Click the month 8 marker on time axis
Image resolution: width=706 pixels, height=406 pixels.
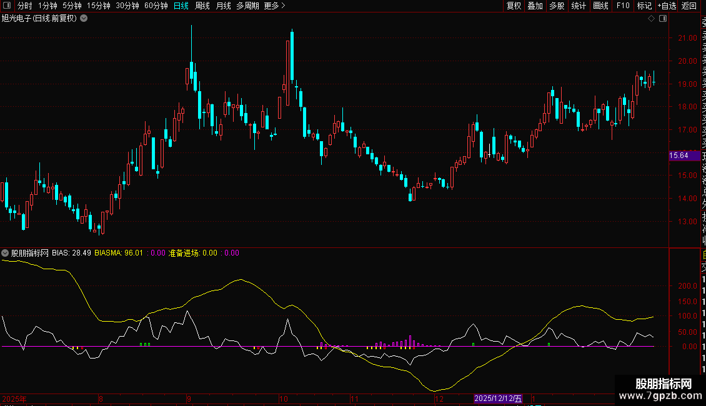[101, 399]
